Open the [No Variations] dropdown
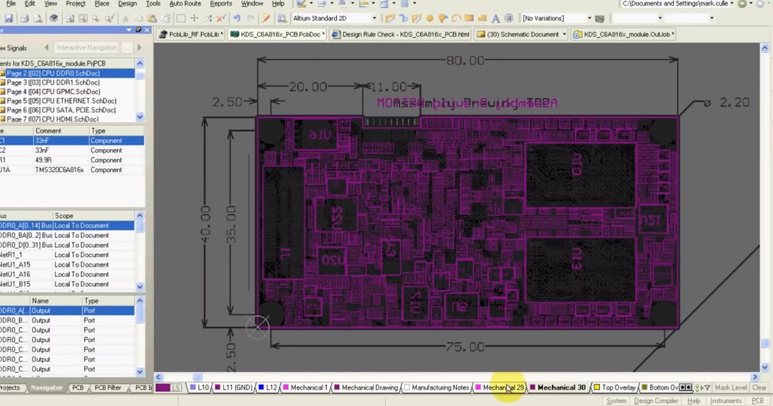The image size is (773, 406). click(x=589, y=18)
